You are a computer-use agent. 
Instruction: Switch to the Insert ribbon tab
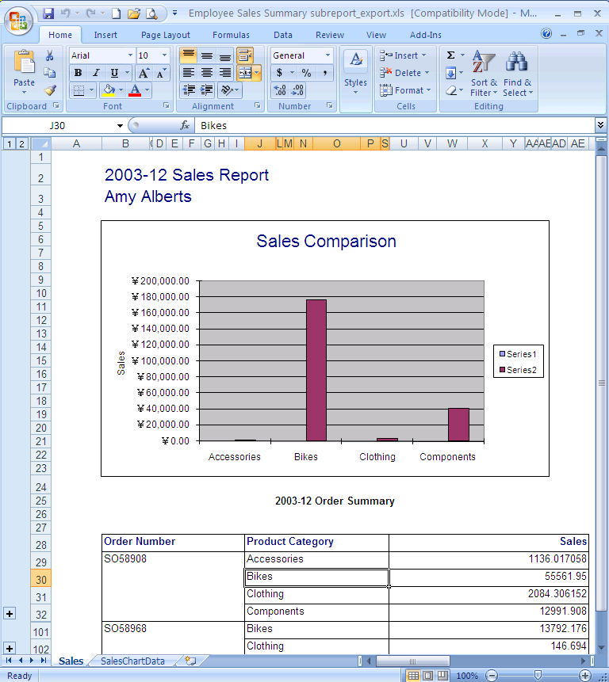pyautogui.click(x=105, y=35)
